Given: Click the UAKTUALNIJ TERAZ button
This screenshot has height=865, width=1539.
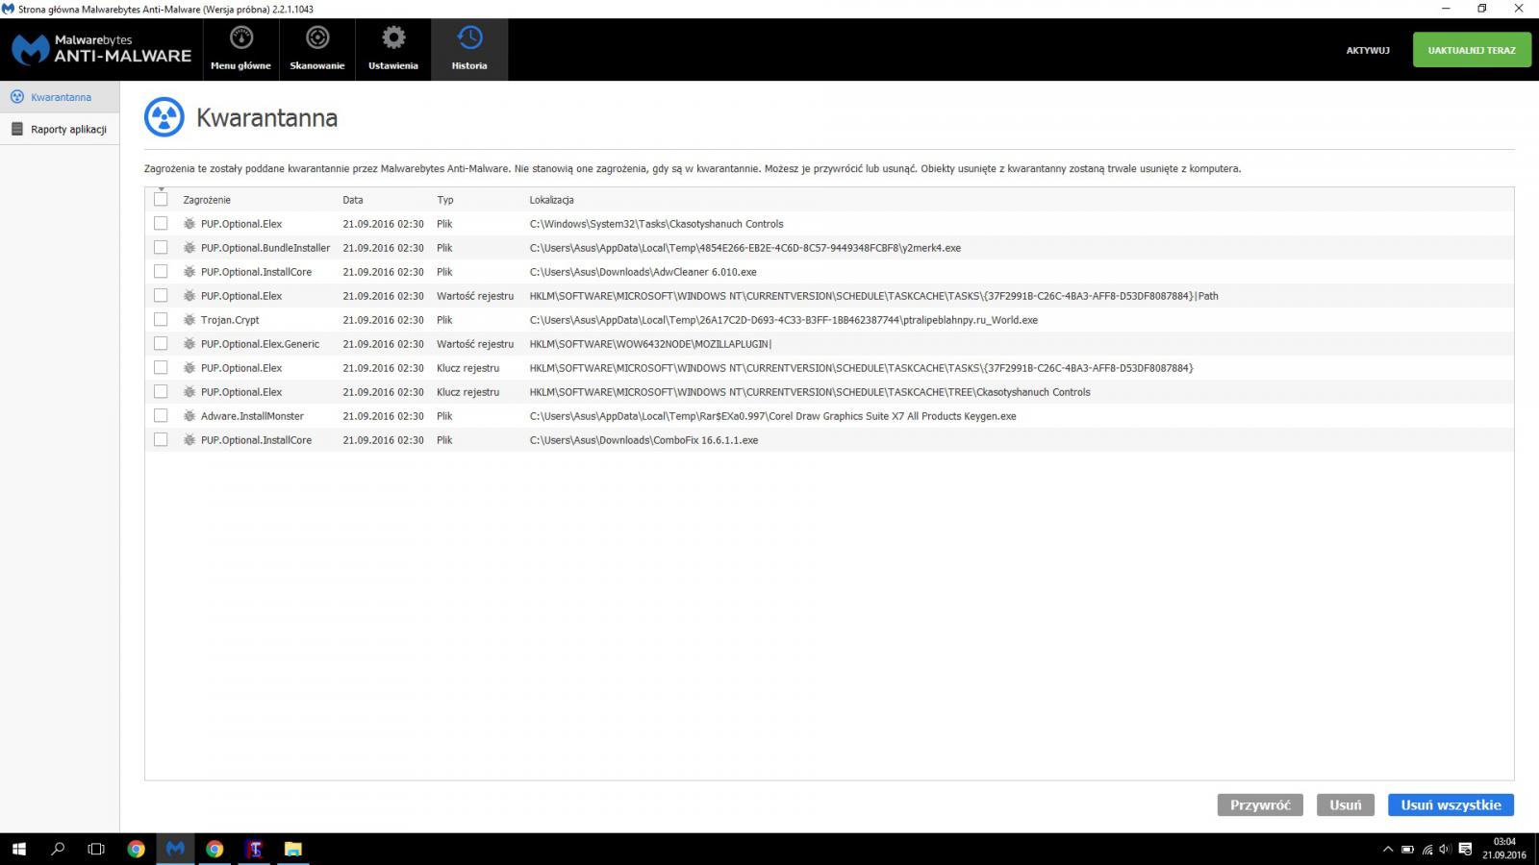Looking at the screenshot, I should pyautogui.click(x=1472, y=50).
